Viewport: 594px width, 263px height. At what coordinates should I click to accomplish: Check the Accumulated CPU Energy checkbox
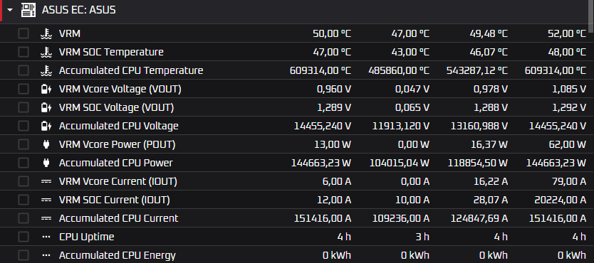tap(24, 255)
